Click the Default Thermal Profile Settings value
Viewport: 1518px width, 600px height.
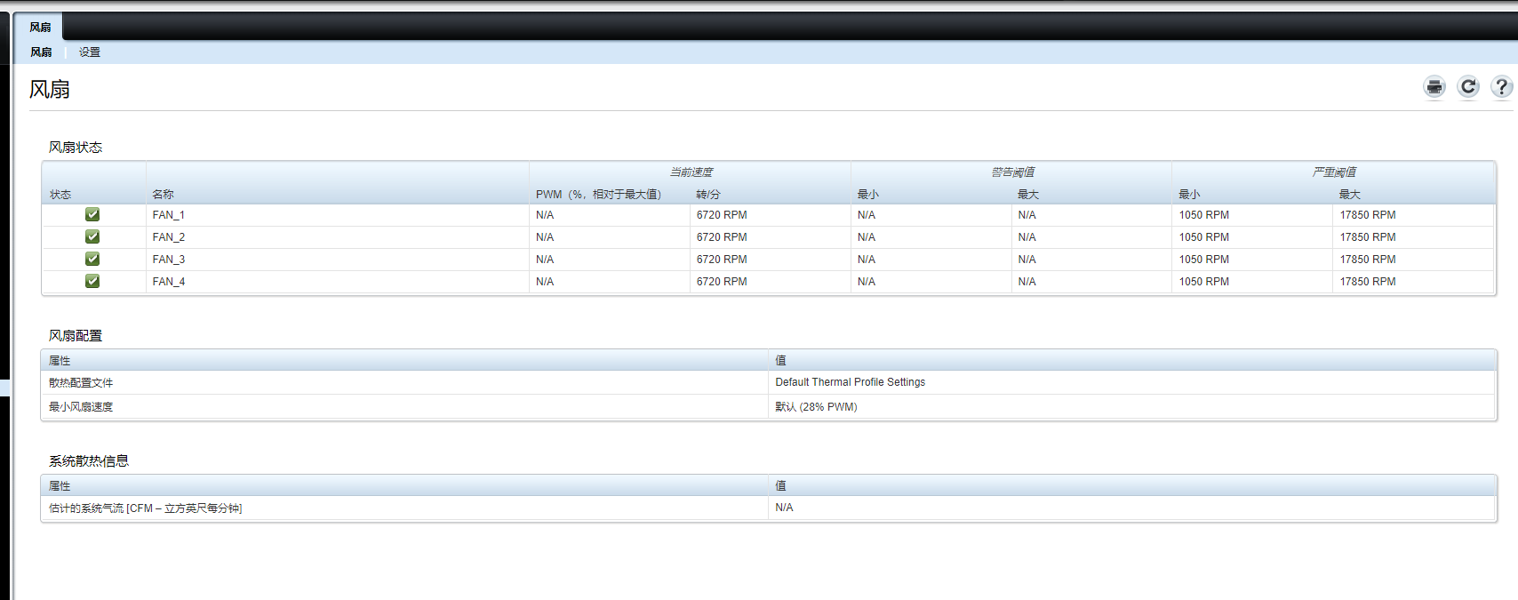pyautogui.click(x=850, y=382)
